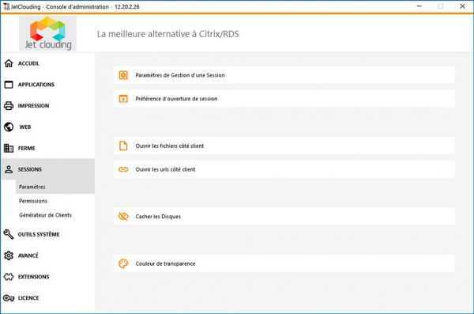This screenshot has height=314, width=474.
Task: Open Paramètres de Gestion d'une Session
Action: pos(284,75)
